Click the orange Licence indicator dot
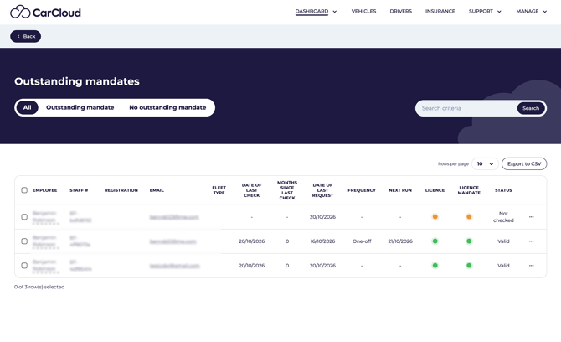Image resolution: width=561 pixels, height=342 pixels. click(435, 217)
